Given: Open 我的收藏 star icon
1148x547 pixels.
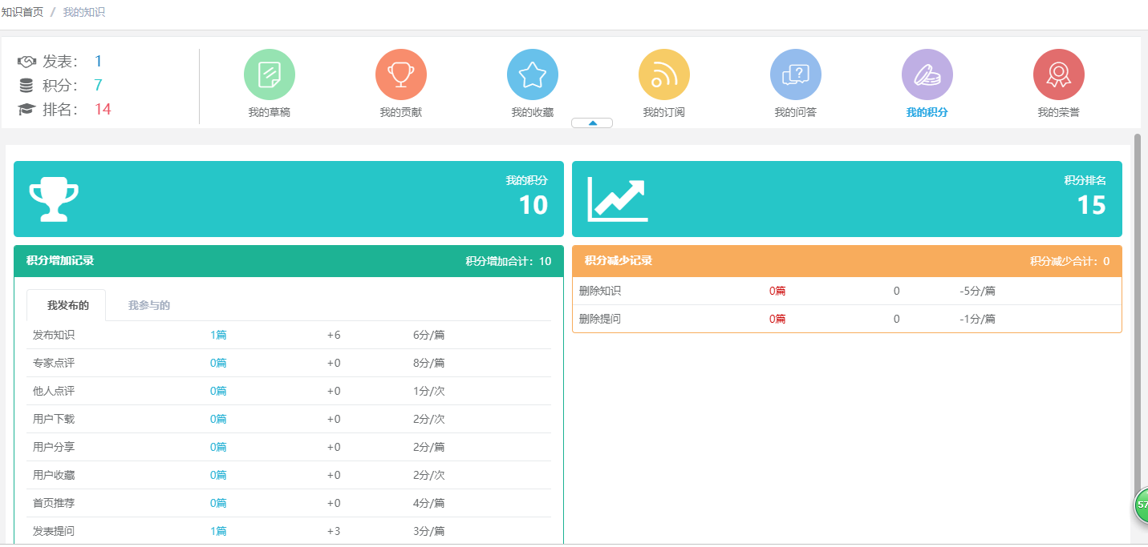Looking at the screenshot, I should [533, 74].
